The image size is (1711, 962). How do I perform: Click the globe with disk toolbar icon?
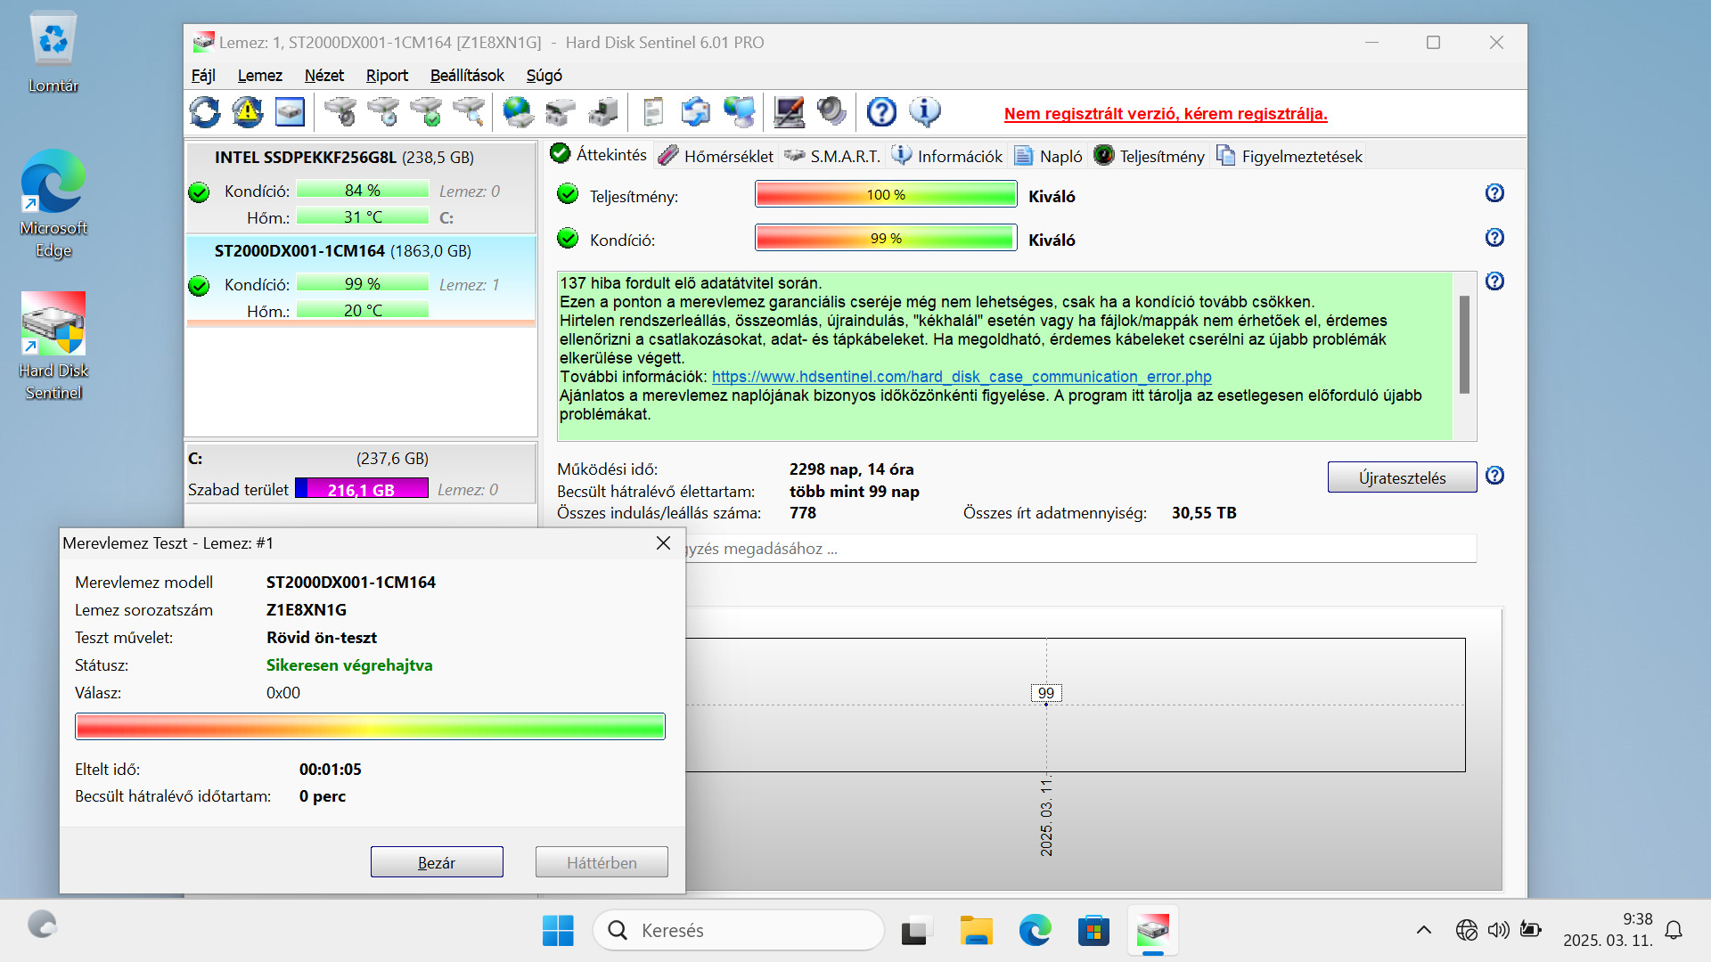pos(518,112)
